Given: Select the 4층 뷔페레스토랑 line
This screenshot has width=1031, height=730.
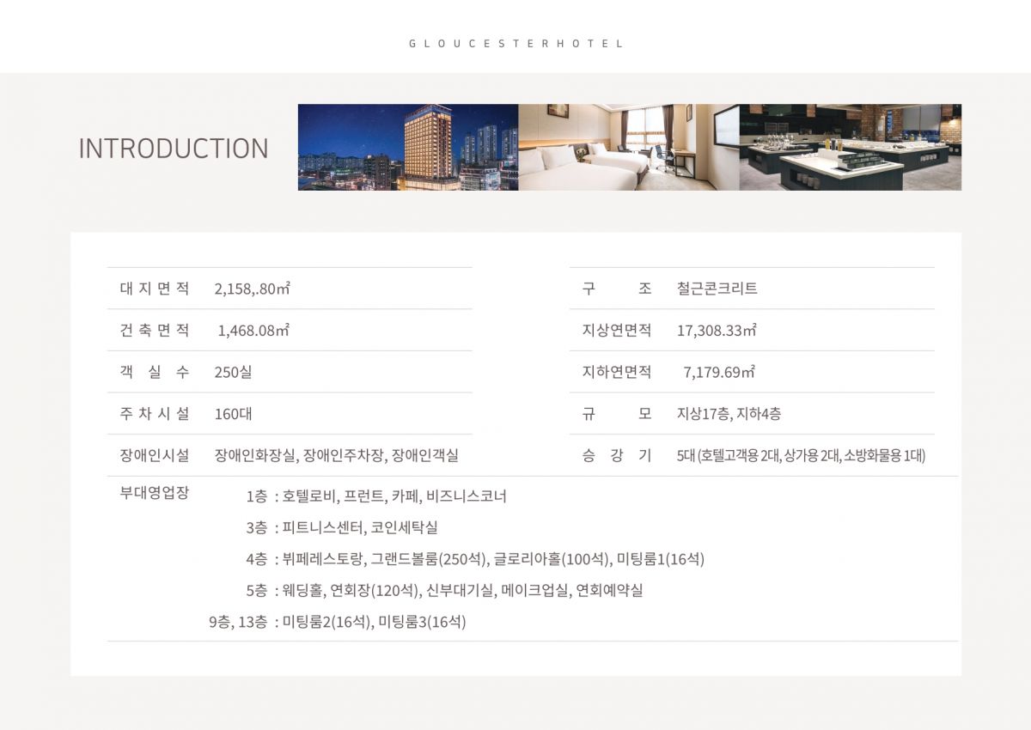Looking at the screenshot, I should tap(474, 559).
